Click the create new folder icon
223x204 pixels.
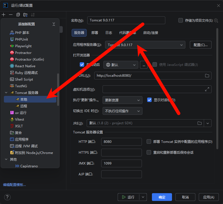click(x=25, y=15)
